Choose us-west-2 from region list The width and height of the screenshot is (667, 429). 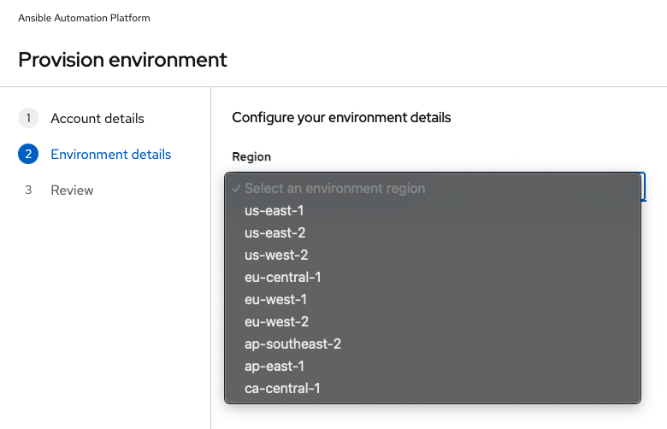[433, 255]
